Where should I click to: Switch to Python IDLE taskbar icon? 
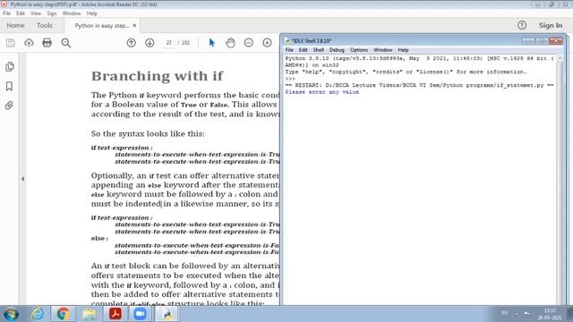click(167, 314)
